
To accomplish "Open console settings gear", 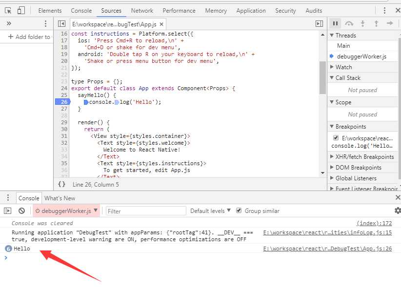I will point(398,210).
